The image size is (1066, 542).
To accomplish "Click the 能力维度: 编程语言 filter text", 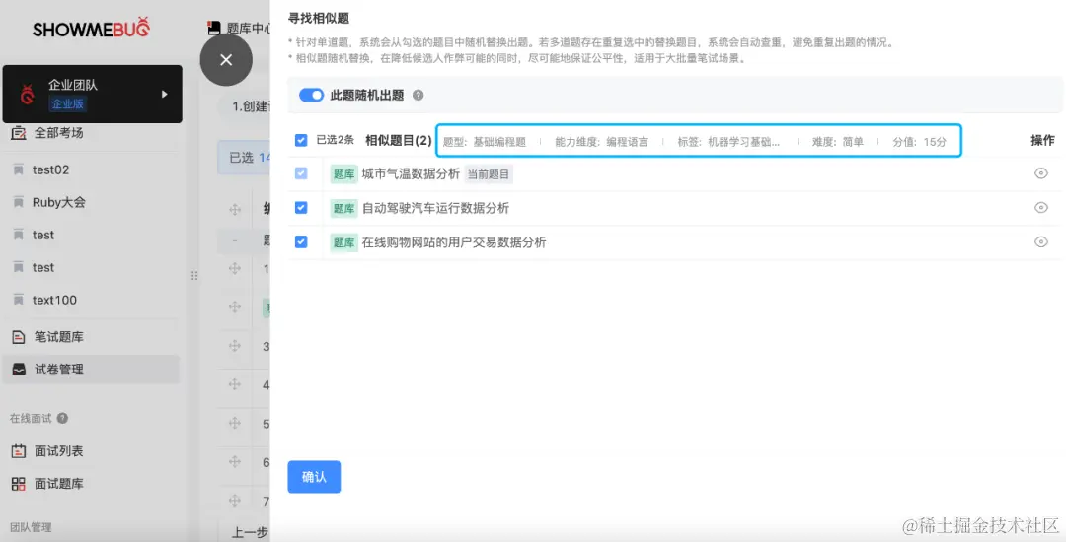I will [x=602, y=142].
